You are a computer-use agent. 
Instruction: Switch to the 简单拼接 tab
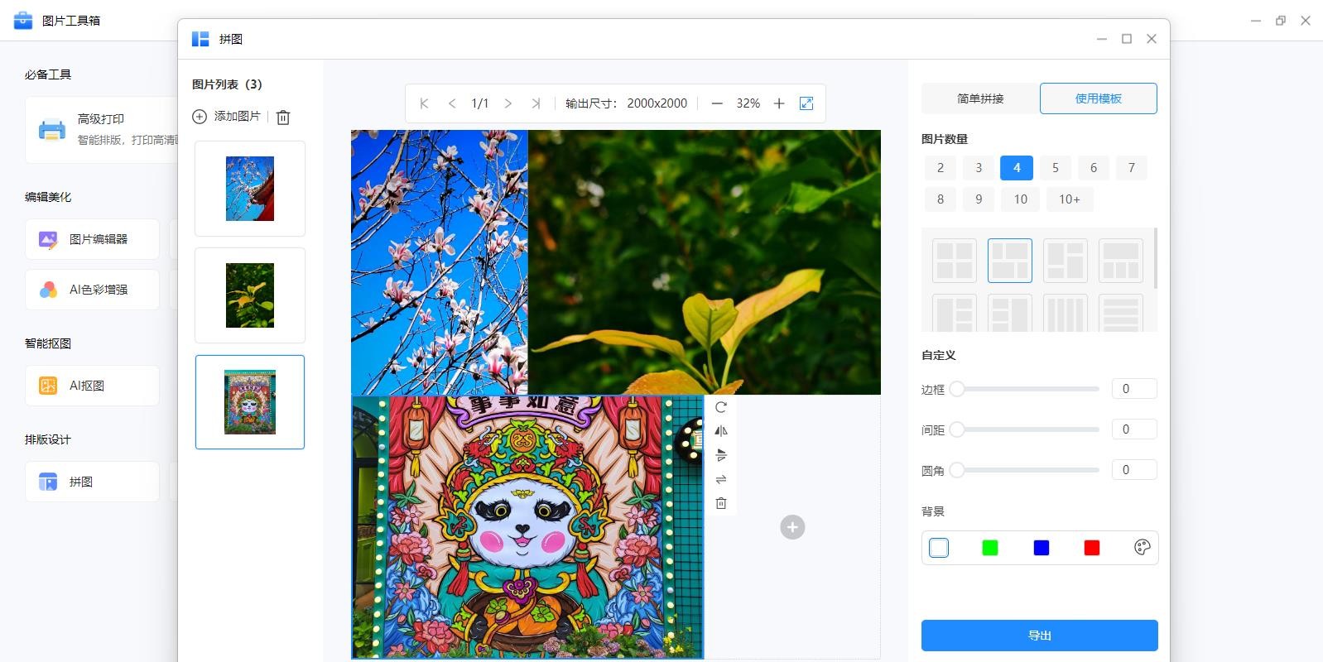[980, 98]
